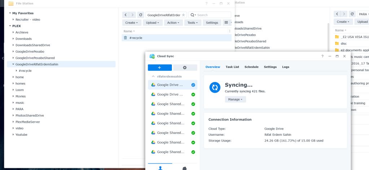Screen dimensions: 369x170
Task: Open the Cloud Sync Settings tab
Action: click(270, 67)
